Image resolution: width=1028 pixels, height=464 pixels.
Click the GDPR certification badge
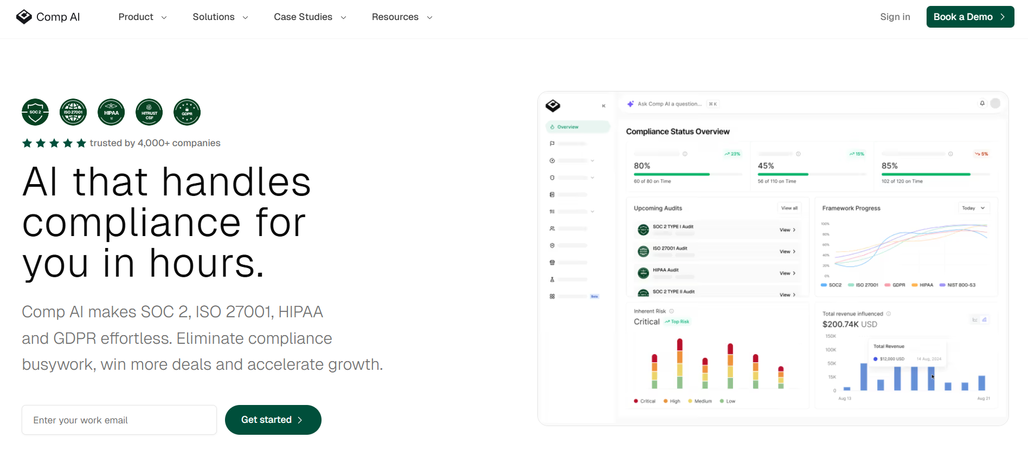click(187, 112)
